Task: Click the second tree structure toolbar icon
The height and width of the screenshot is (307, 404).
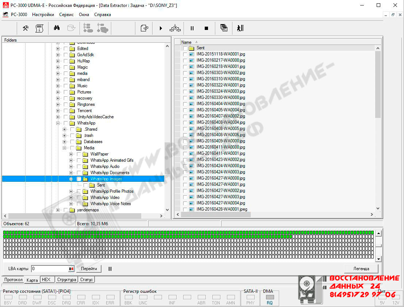Action: pos(103,28)
